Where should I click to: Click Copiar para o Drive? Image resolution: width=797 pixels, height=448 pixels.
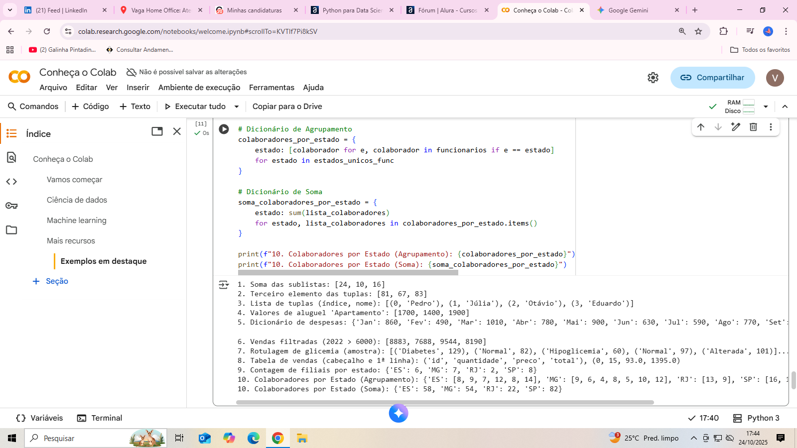287,107
